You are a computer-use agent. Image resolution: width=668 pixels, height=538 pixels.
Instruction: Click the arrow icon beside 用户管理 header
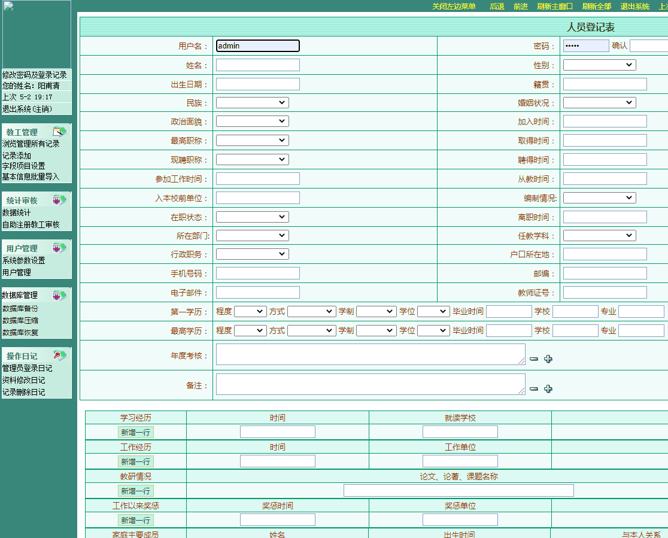click(x=59, y=248)
